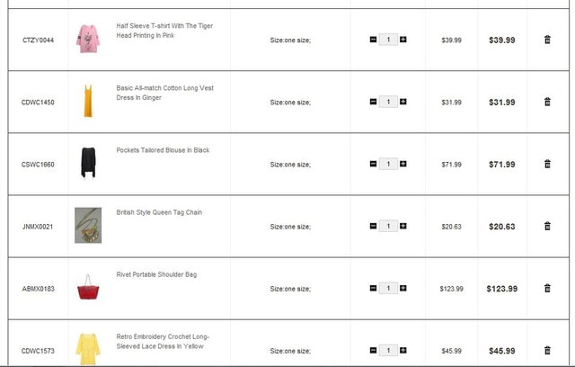The image size is (575, 367).
Task: Decrease quantity of the pink Tiger T-shirt
Action: pos(373,40)
